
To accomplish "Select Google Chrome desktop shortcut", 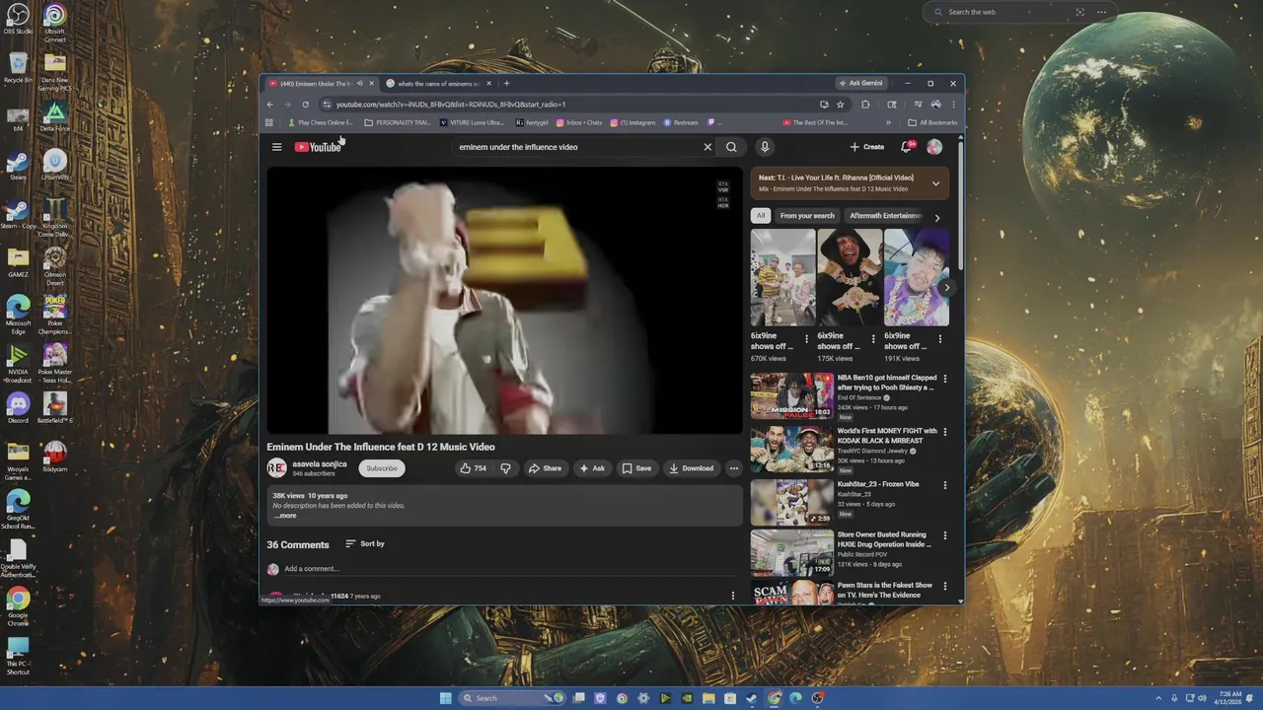I will point(18,606).
